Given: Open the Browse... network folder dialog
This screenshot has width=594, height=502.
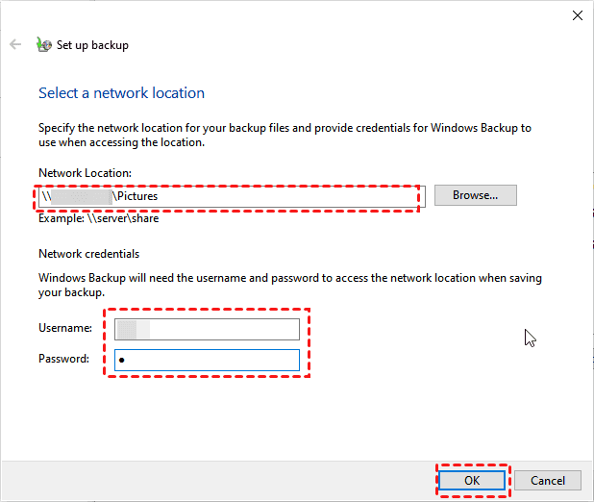Looking at the screenshot, I should pos(475,195).
